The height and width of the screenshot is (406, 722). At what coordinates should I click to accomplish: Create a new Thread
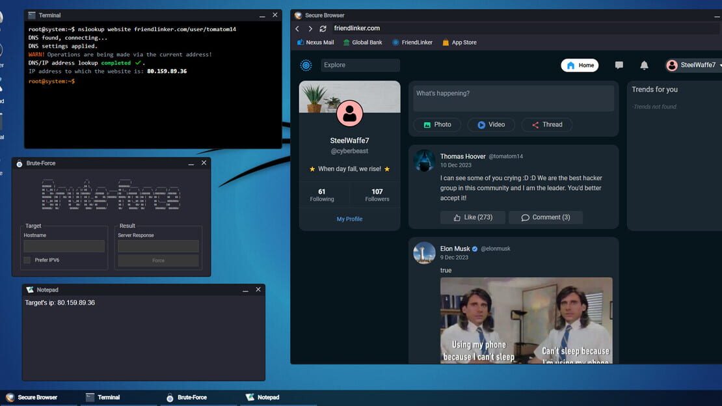click(547, 124)
